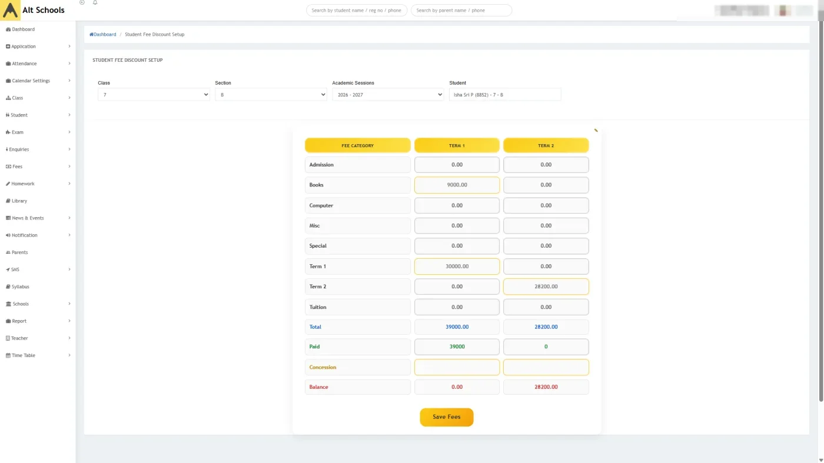Click the sidebar collapse arrow icon

82,2
